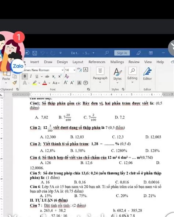
Task: Open the Styles gallery button
Action: tap(117, 76)
